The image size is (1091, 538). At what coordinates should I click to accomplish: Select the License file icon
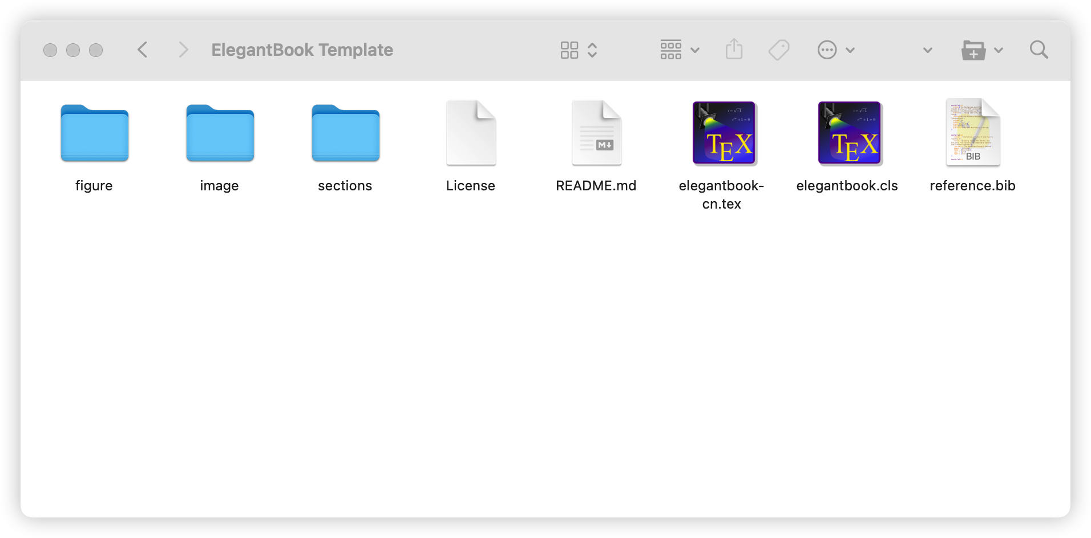[471, 133]
